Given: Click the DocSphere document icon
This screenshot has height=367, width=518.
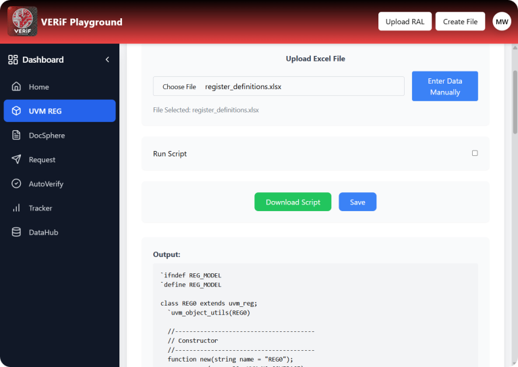Looking at the screenshot, I should coord(16,136).
